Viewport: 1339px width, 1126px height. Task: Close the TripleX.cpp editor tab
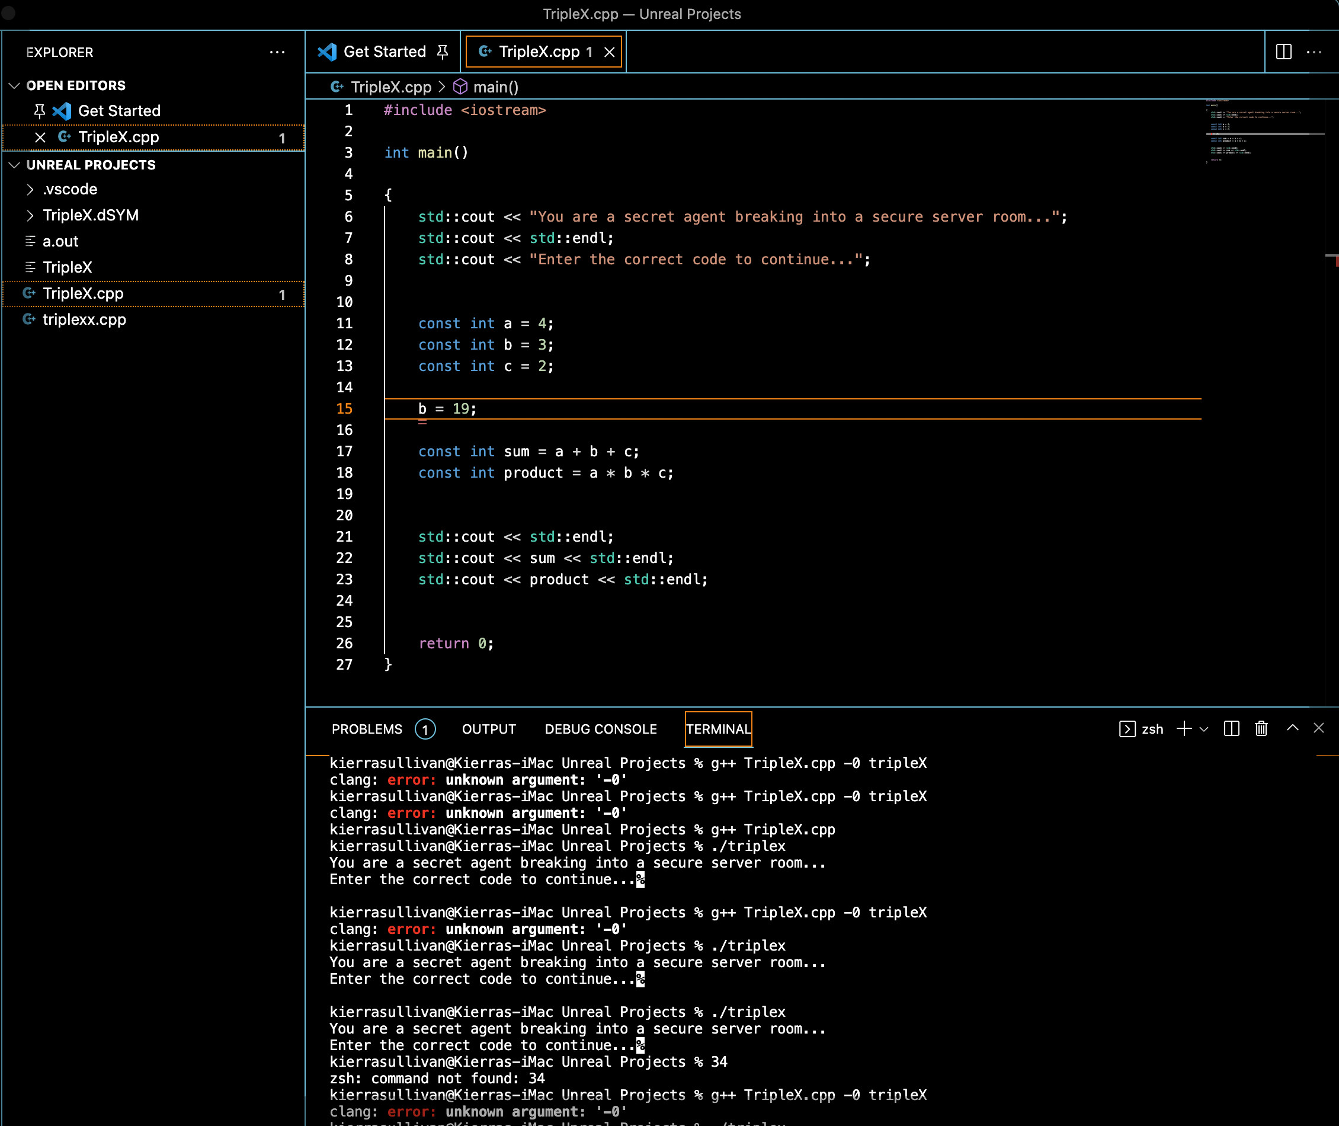click(x=610, y=52)
